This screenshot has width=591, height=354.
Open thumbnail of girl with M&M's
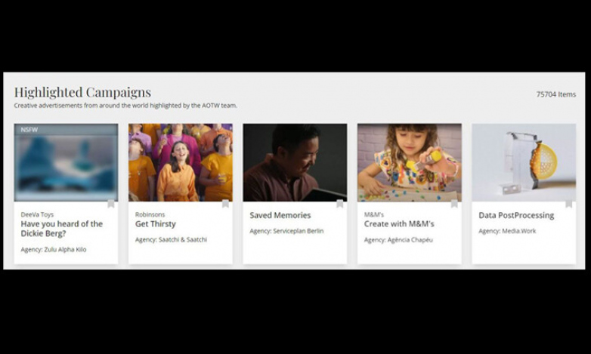[x=409, y=162]
